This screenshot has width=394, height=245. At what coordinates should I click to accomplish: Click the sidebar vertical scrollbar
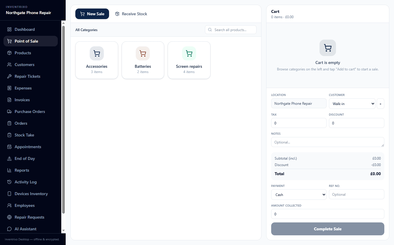pyautogui.click(x=63, y=120)
